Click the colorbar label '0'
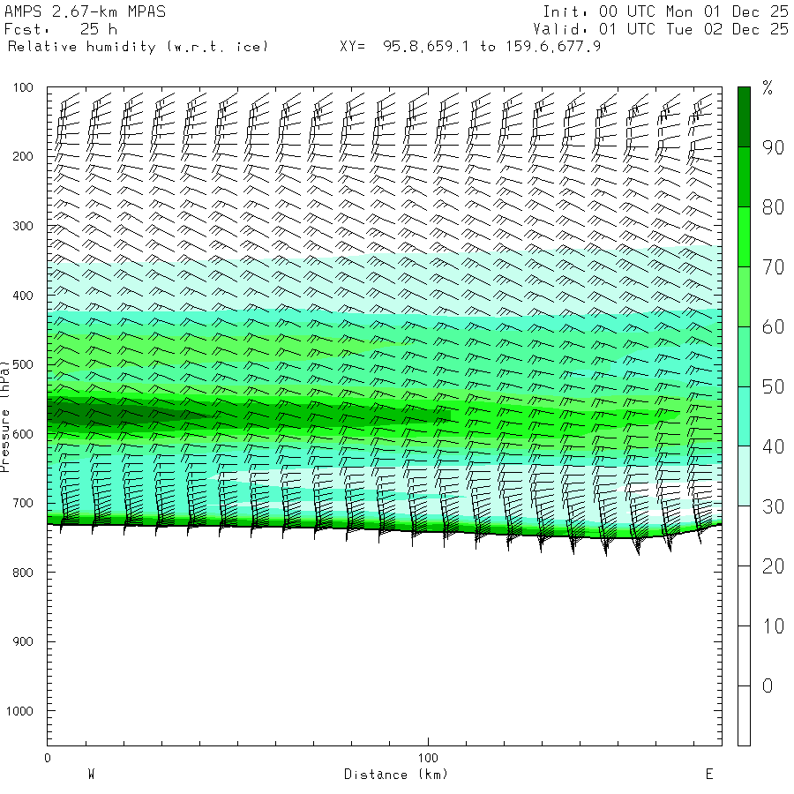 (768, 686)
